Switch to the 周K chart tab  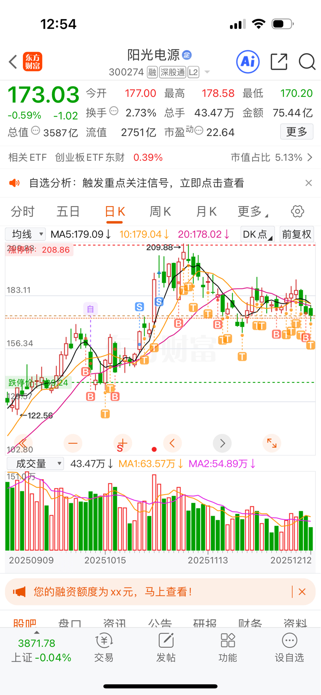click(160, 212)
